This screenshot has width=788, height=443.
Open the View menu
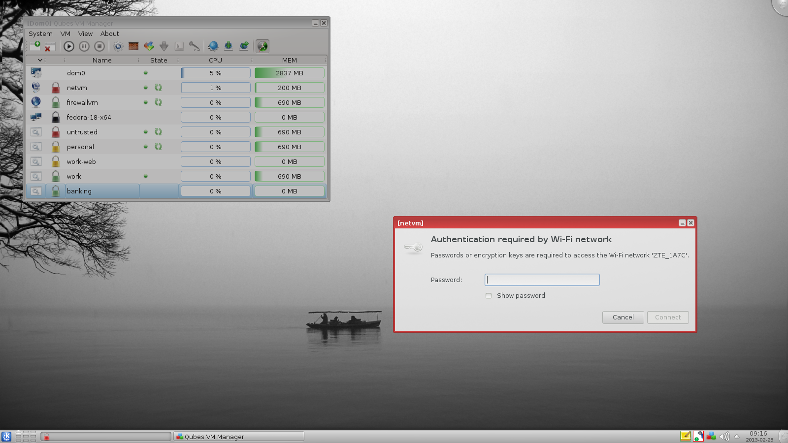[x=85, y=34]
